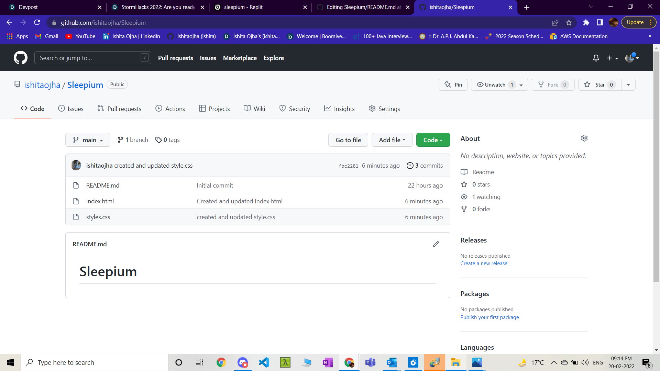Expand the main branch dropdown

88,140
